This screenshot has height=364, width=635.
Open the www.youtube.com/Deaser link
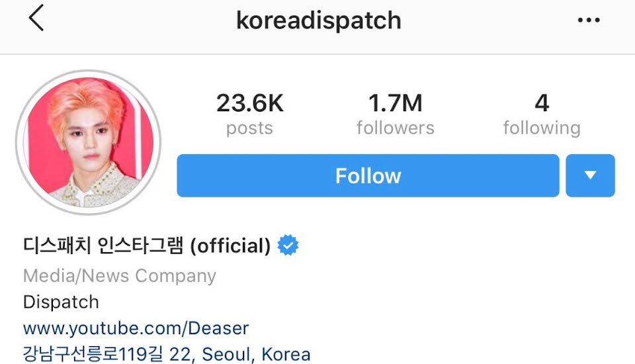[x=136, y=328]
